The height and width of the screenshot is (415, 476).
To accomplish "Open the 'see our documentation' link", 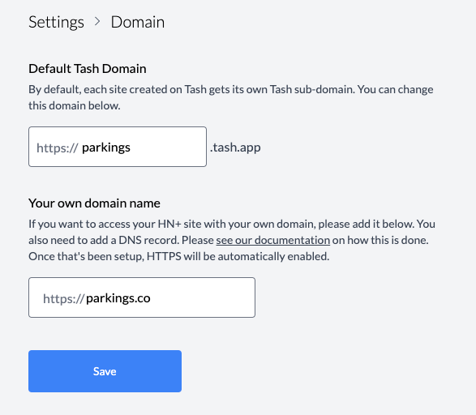I will (x=273, y=240).
